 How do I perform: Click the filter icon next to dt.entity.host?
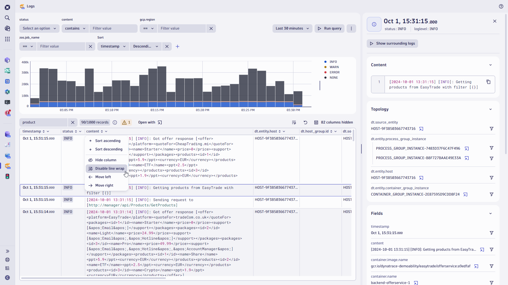tap(492, 178)
